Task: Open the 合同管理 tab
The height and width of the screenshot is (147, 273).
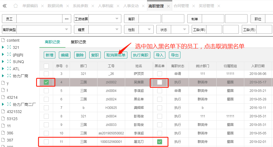Action: pyautogui.click(x=181, y=6)
